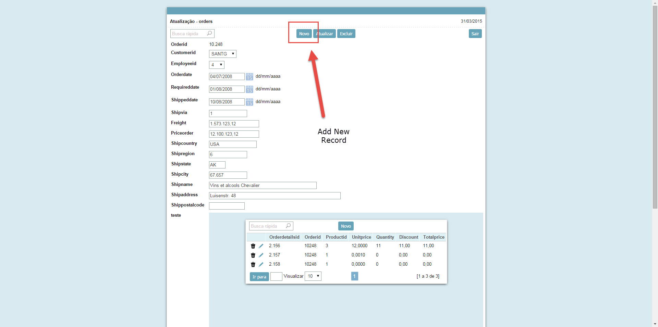Edit order detail row 2.156
Screen dimensions: 658x327
(261, 246)
